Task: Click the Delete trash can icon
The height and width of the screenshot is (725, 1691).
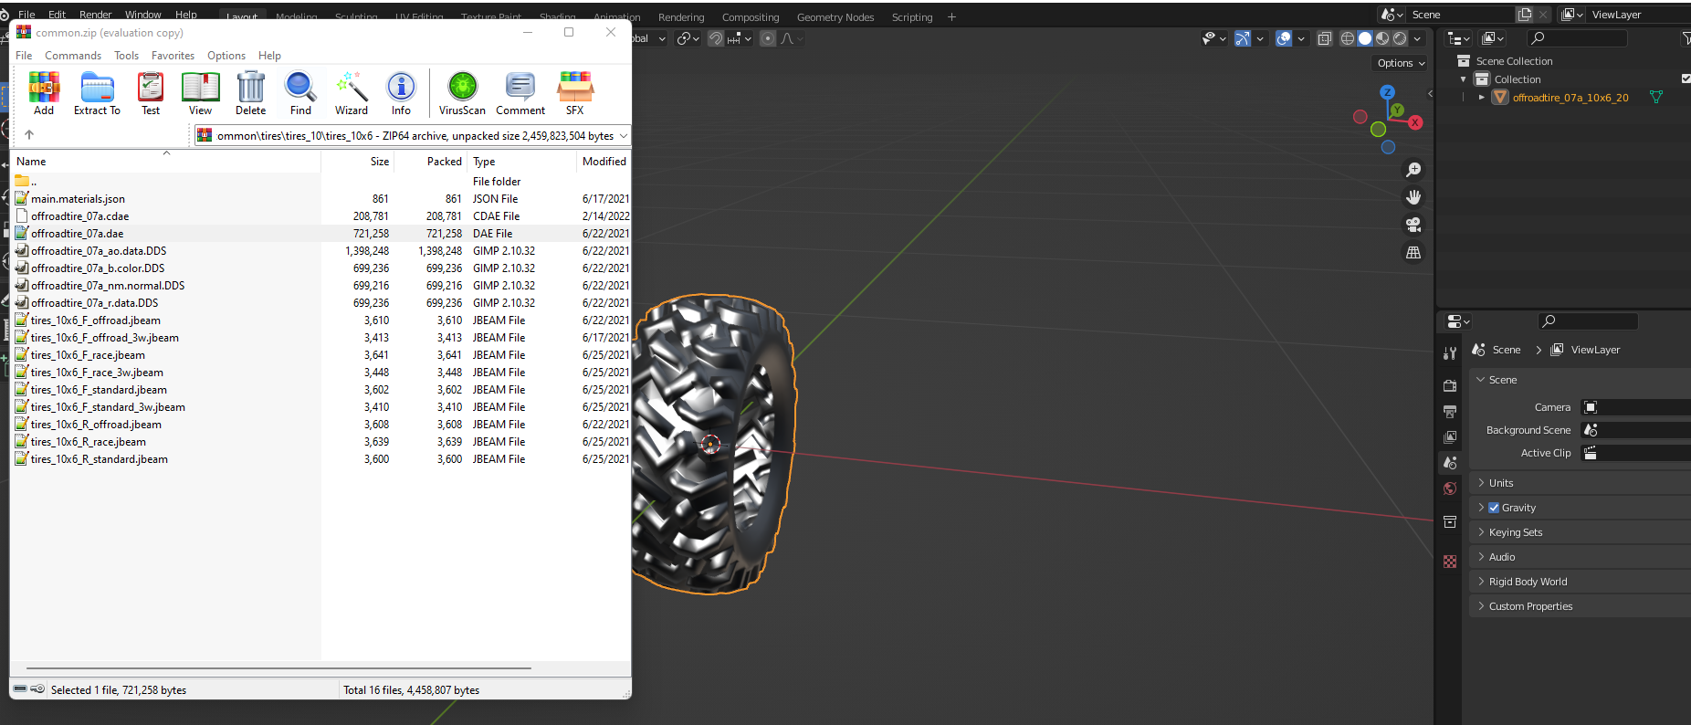Action: coord(250,93)
